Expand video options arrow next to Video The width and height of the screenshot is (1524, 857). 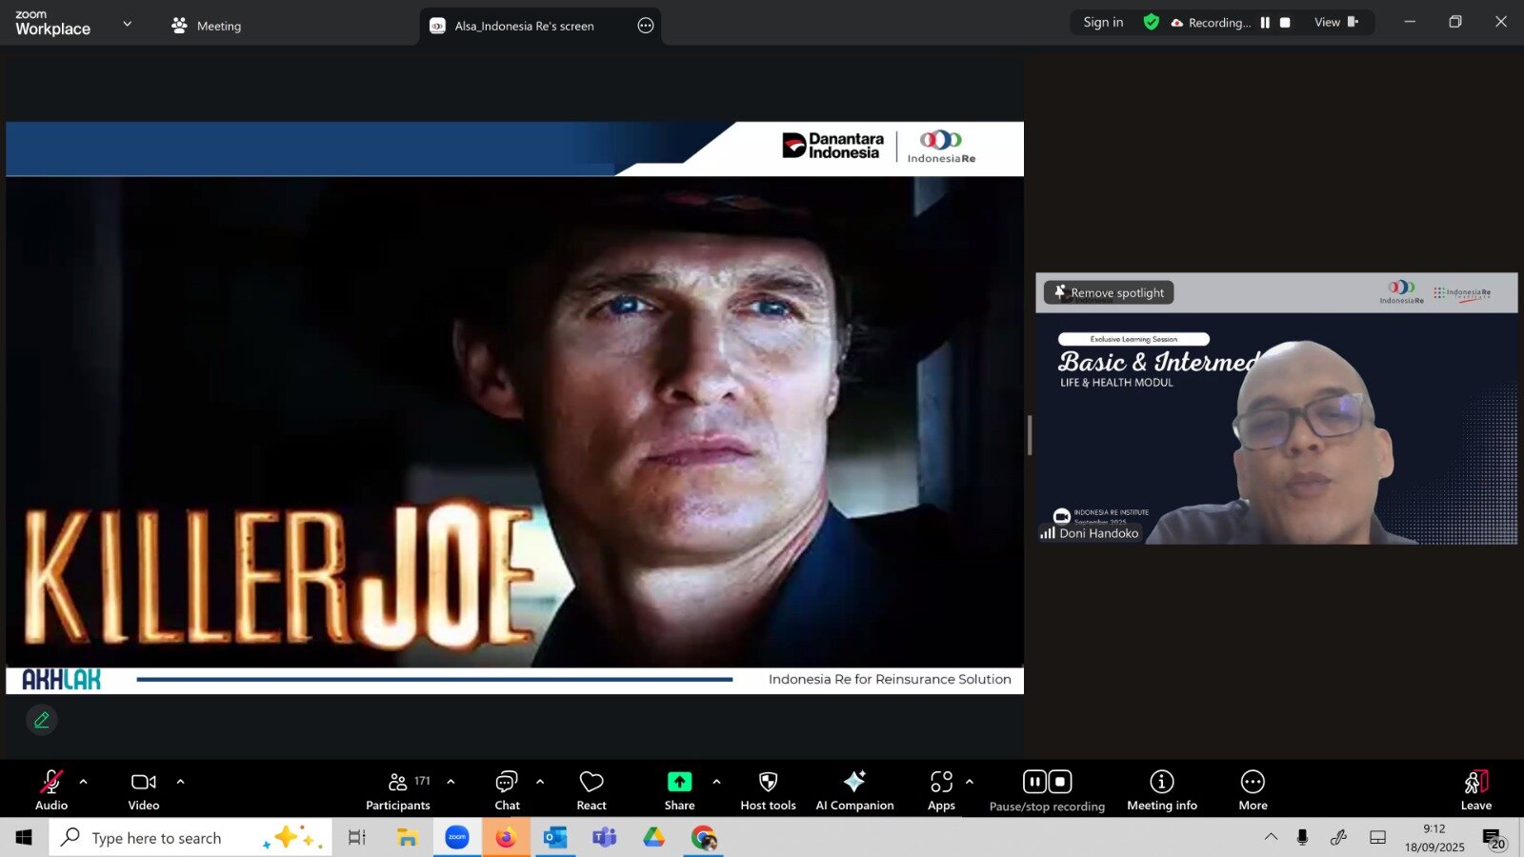181,782
